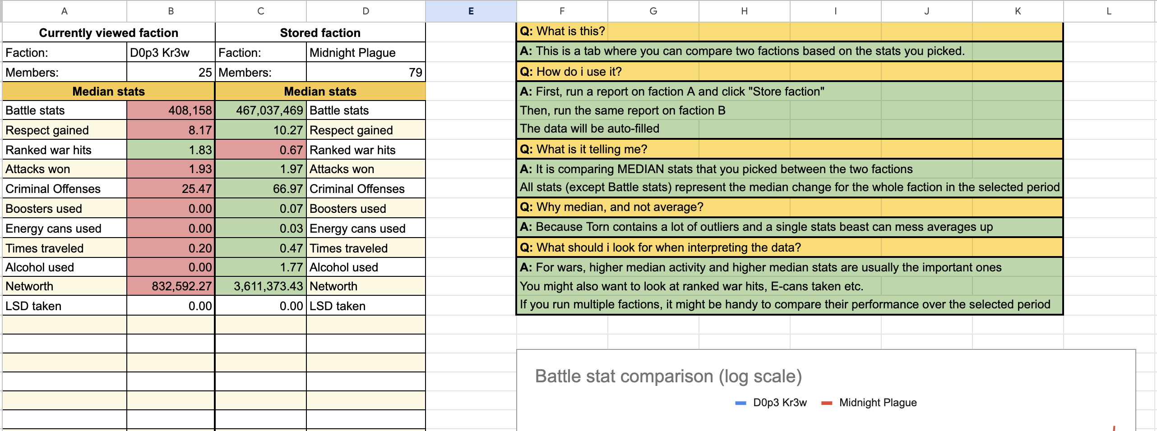Click the "Q: Why median, and not average?" cell
Viewport: 1157px width, 431px height.
(611, 207)
